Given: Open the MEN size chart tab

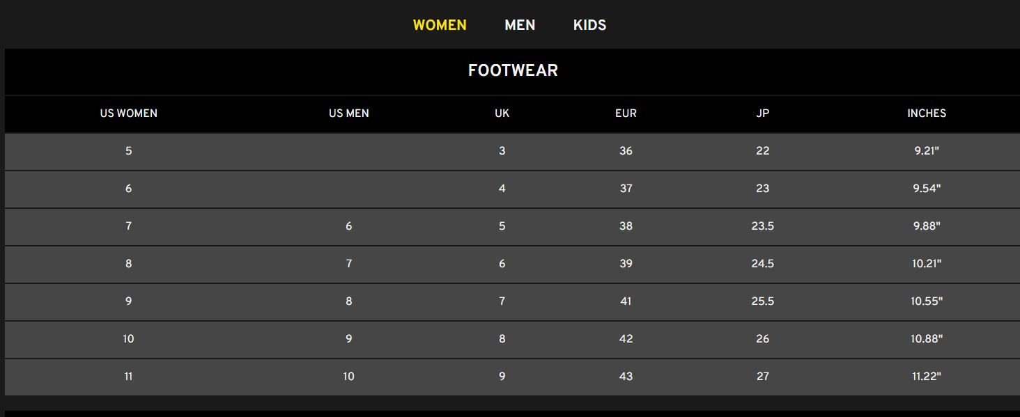Looking at the screenshot, I should pyautogui.click(x=520, y=25).
